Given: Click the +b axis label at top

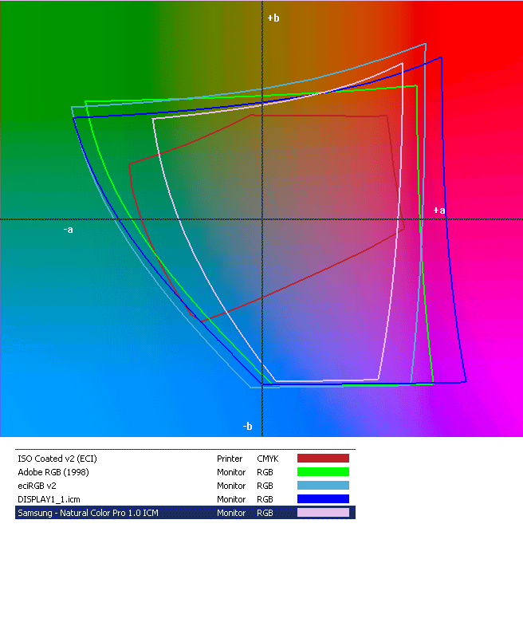Looking at the screenshot, I should coord(273,18).
